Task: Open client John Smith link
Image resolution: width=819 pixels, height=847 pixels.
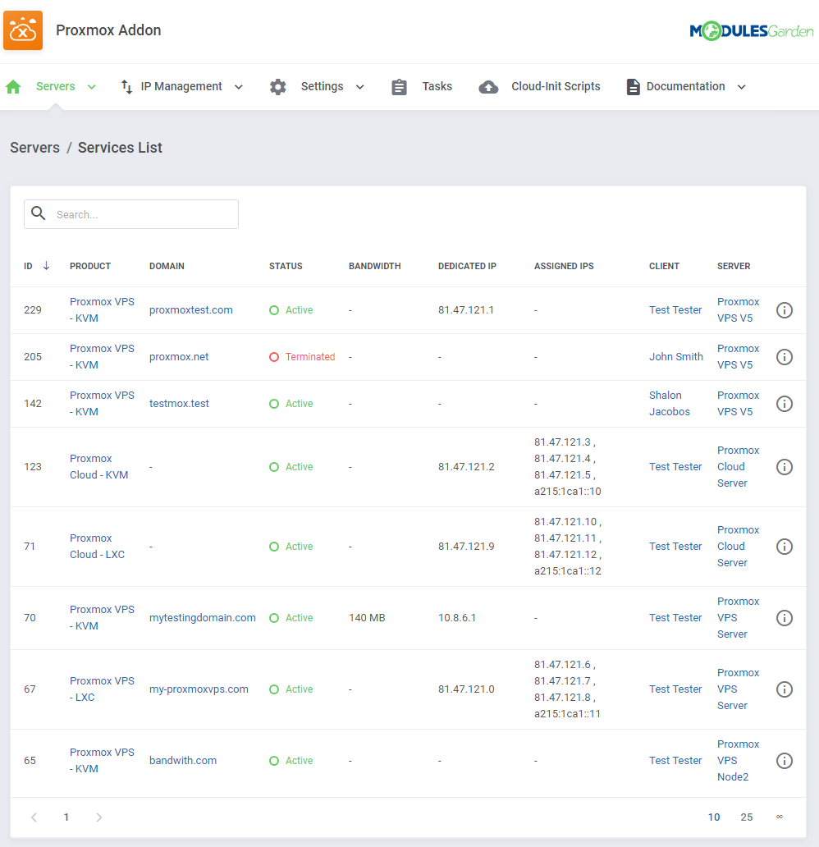Action: point(676,357)
